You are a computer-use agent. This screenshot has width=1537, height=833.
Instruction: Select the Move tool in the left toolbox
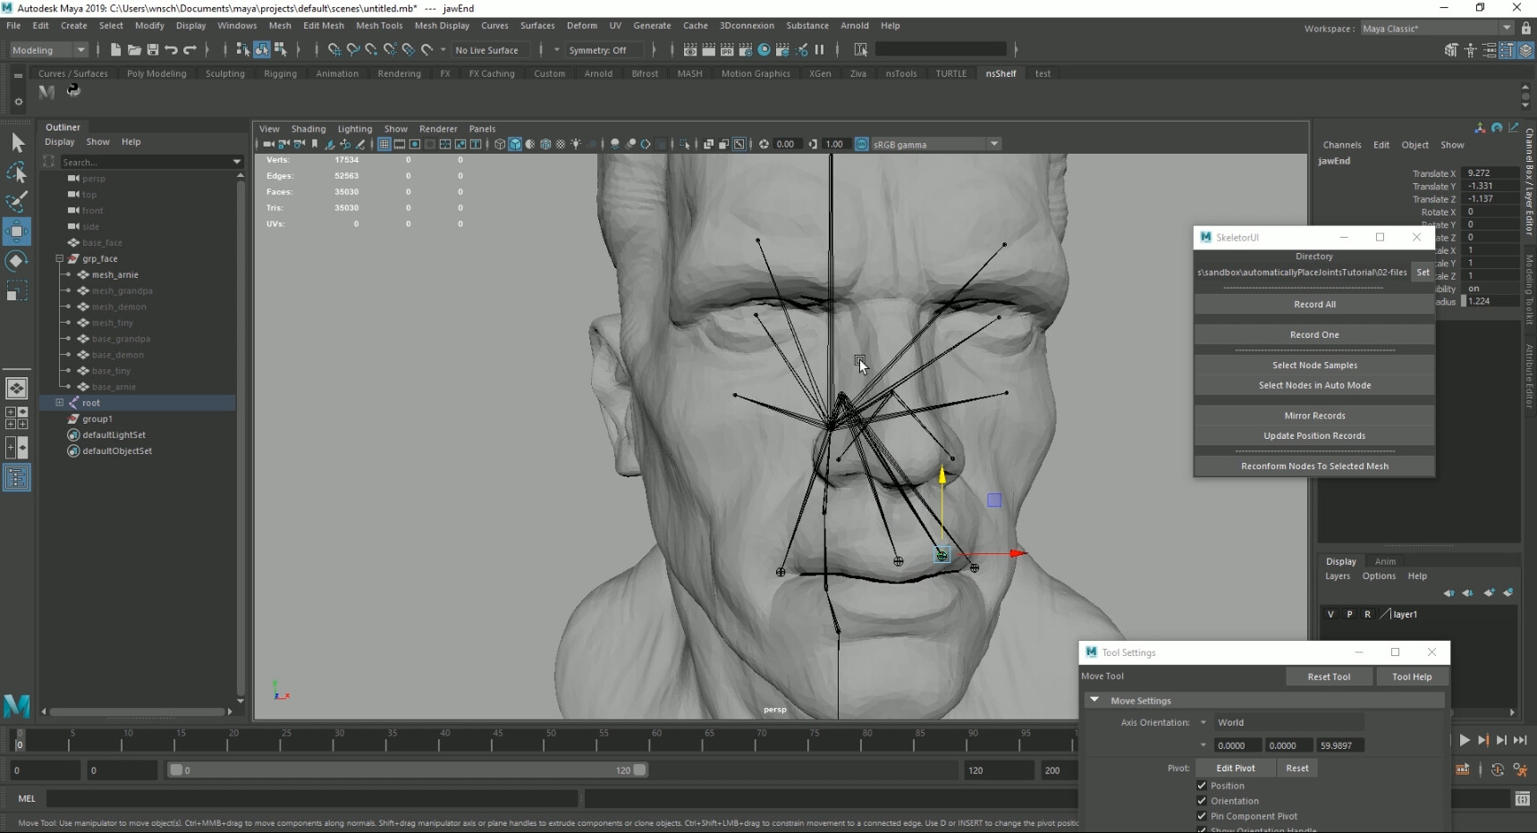click(16, 231)
